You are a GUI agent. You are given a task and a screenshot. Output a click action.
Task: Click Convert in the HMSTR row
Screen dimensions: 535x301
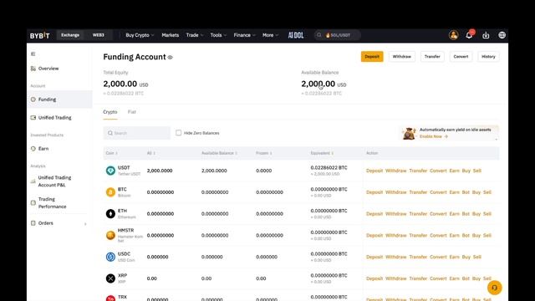pyautogui.click(x=438, y=236)
